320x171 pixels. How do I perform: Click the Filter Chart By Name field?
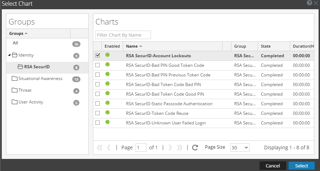[x=123, y=35]
